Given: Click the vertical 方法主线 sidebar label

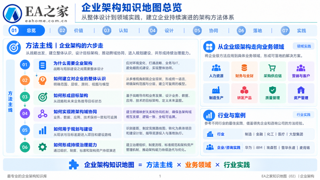Looking at the screenshot, I should 10,102.
